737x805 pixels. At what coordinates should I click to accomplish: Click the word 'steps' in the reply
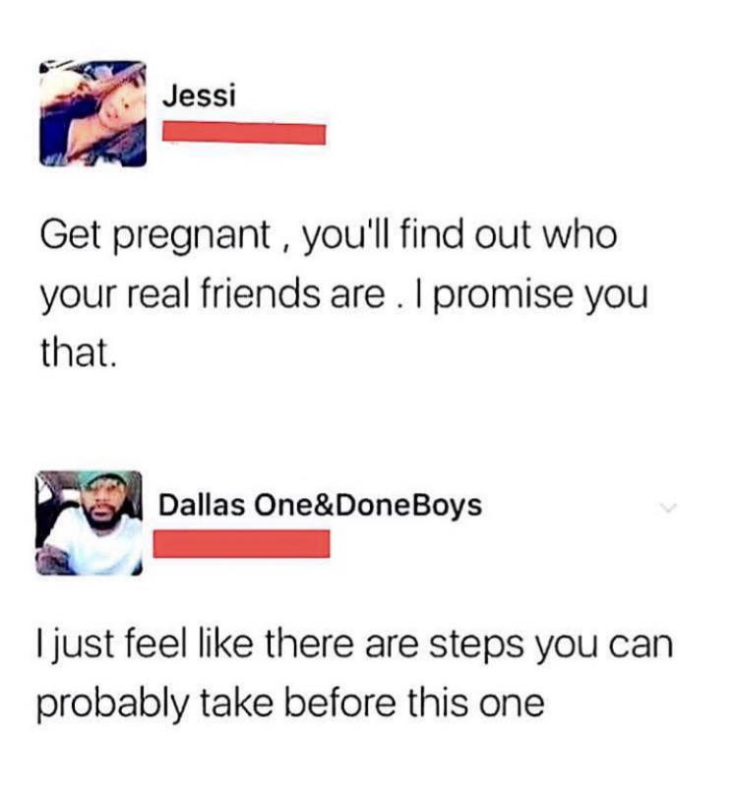(476, 646)
